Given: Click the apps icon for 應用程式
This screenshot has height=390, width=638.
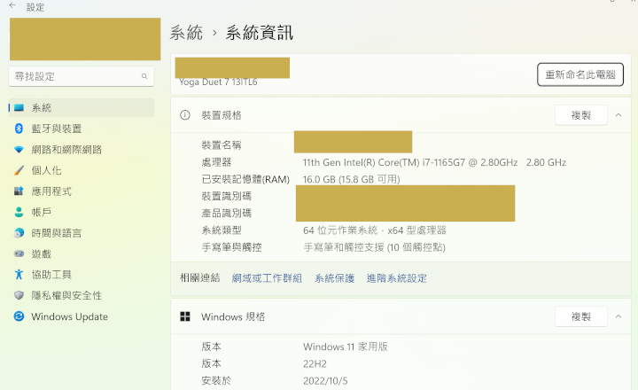Looking at the screenshot, I should [19, 191].
